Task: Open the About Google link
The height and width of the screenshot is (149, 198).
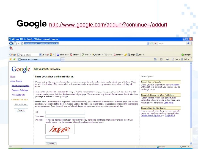Action: click(x=16, y=81)
